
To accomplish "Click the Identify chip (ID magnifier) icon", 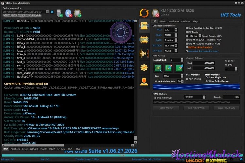I will click(158, 68).
